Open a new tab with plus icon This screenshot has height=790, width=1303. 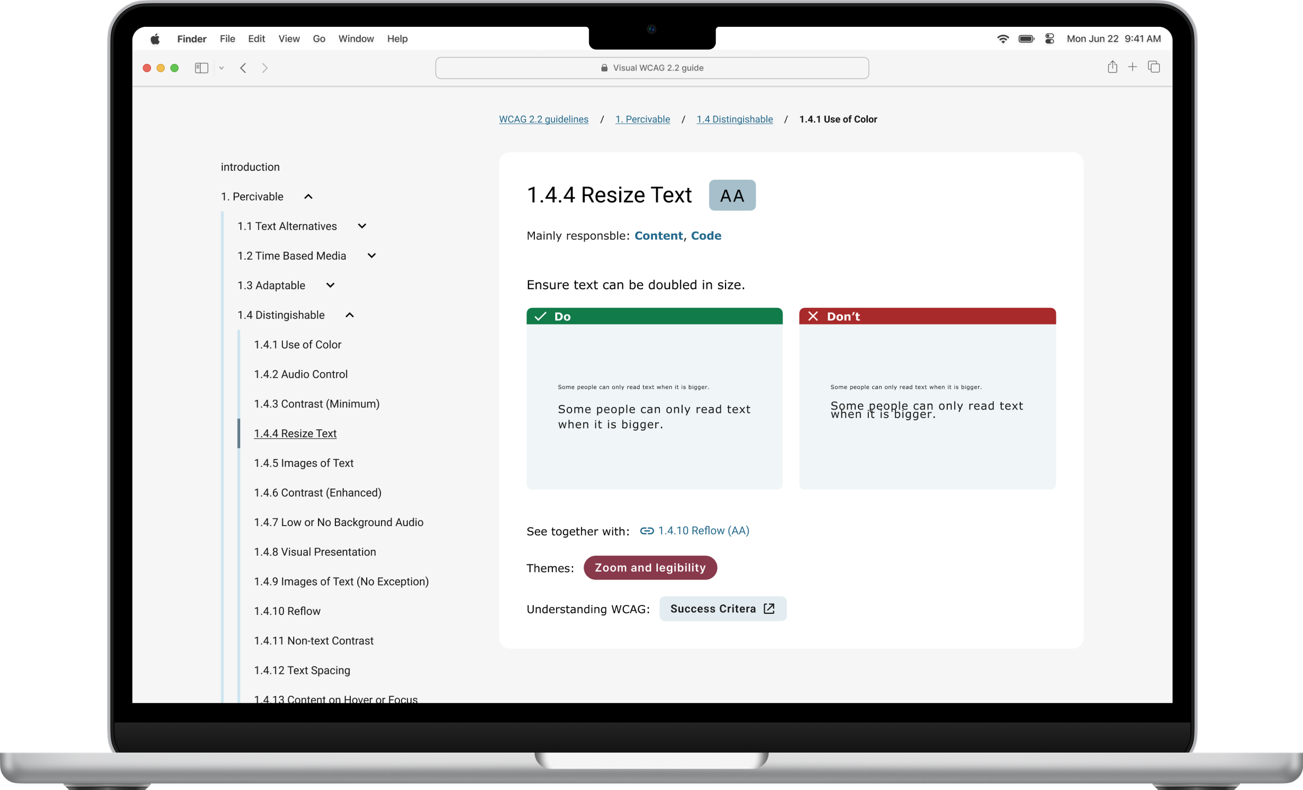tap(1132, 67)
